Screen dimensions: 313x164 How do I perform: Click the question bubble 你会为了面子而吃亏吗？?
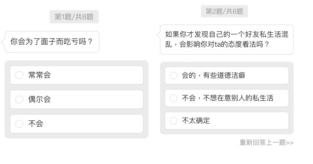pos(52,42)
